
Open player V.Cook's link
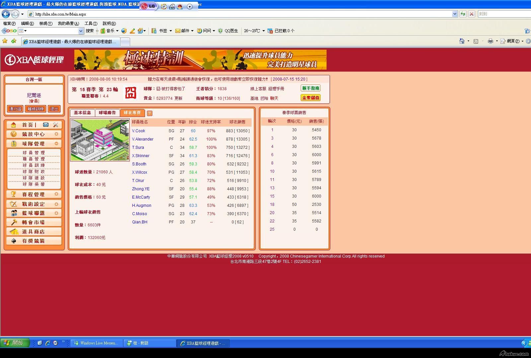[x=138, y=131]
